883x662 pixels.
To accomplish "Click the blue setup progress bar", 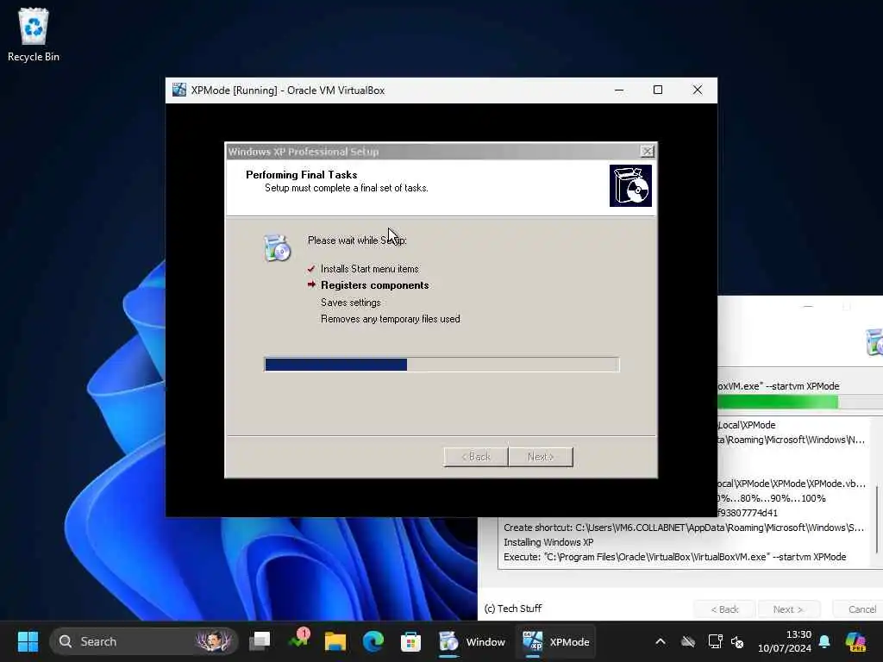I will [x=441, y=365].
